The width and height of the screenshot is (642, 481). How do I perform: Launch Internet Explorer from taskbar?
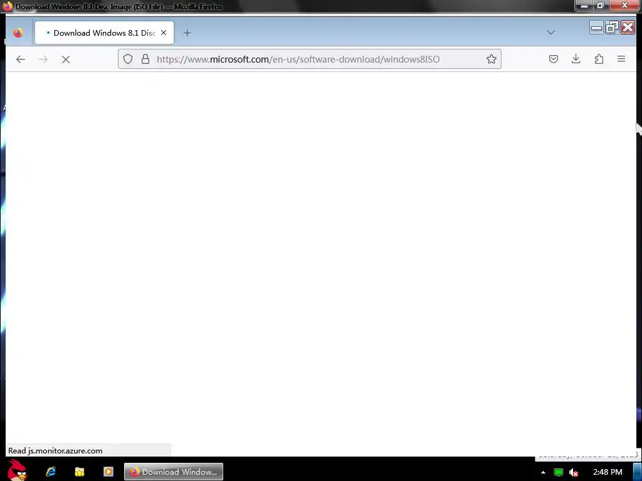click(x=51, y=472)
